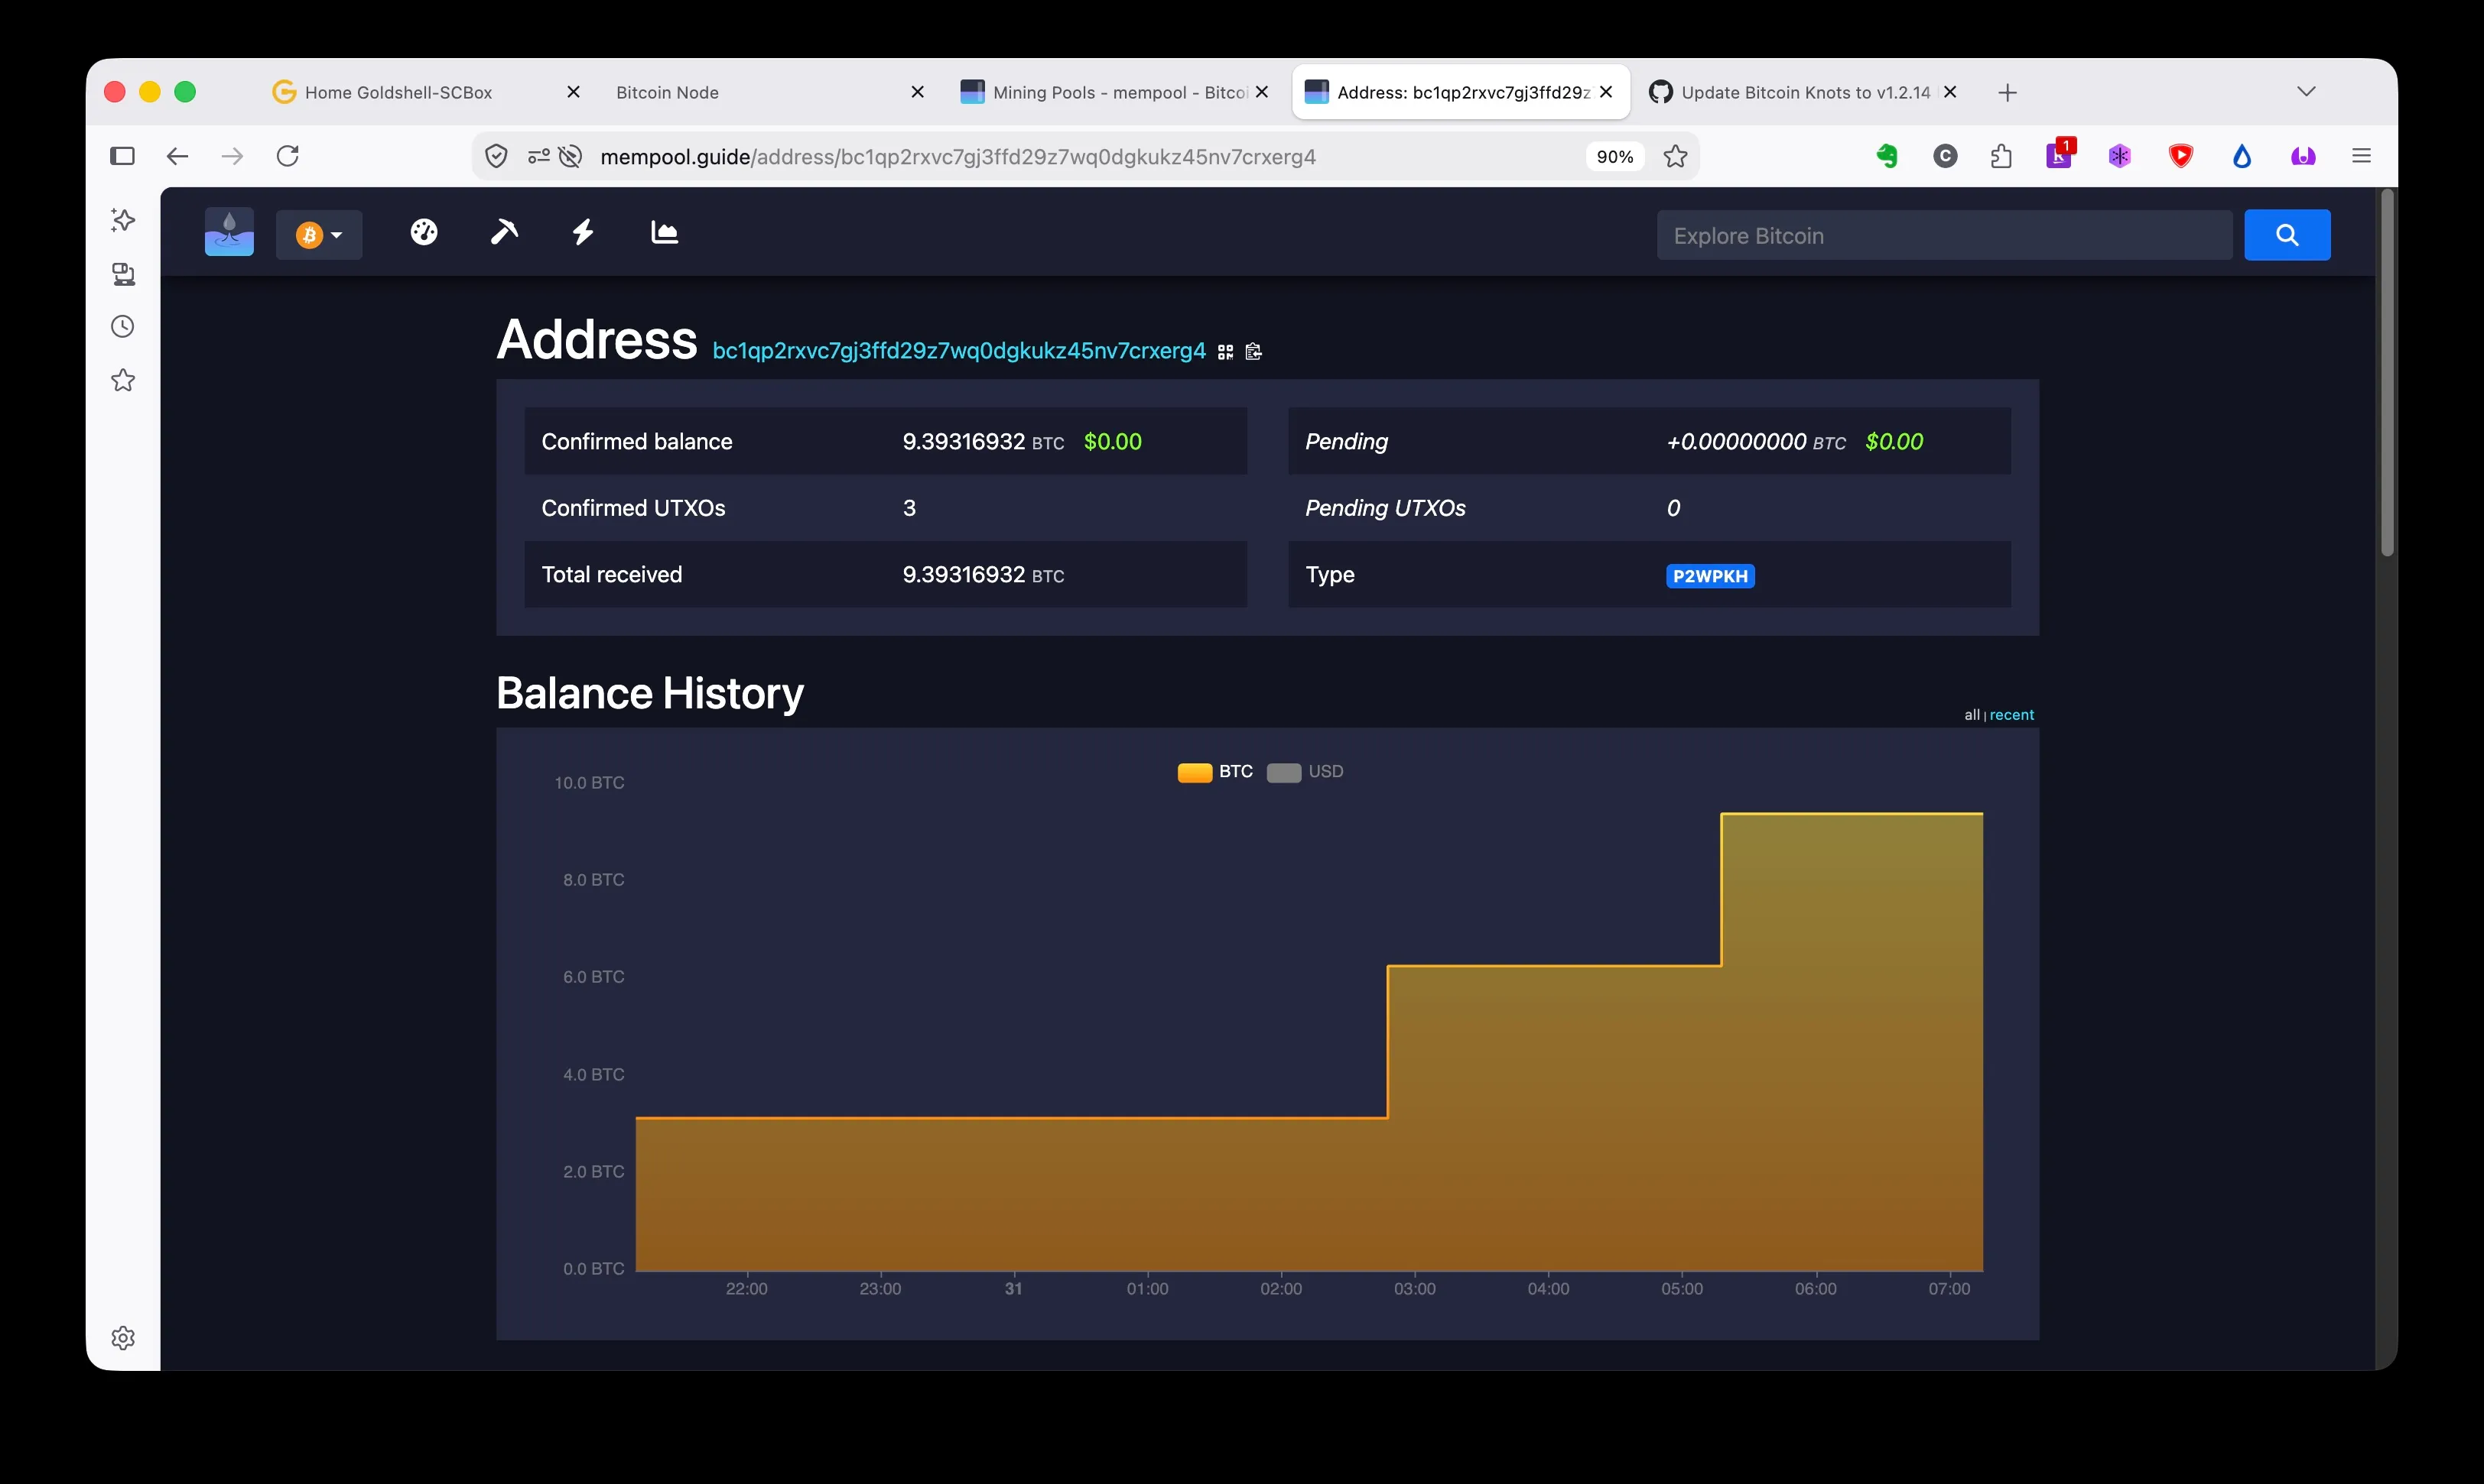
Task: Open synced tabs sidebar icon
Action: (x=122, y=274)
